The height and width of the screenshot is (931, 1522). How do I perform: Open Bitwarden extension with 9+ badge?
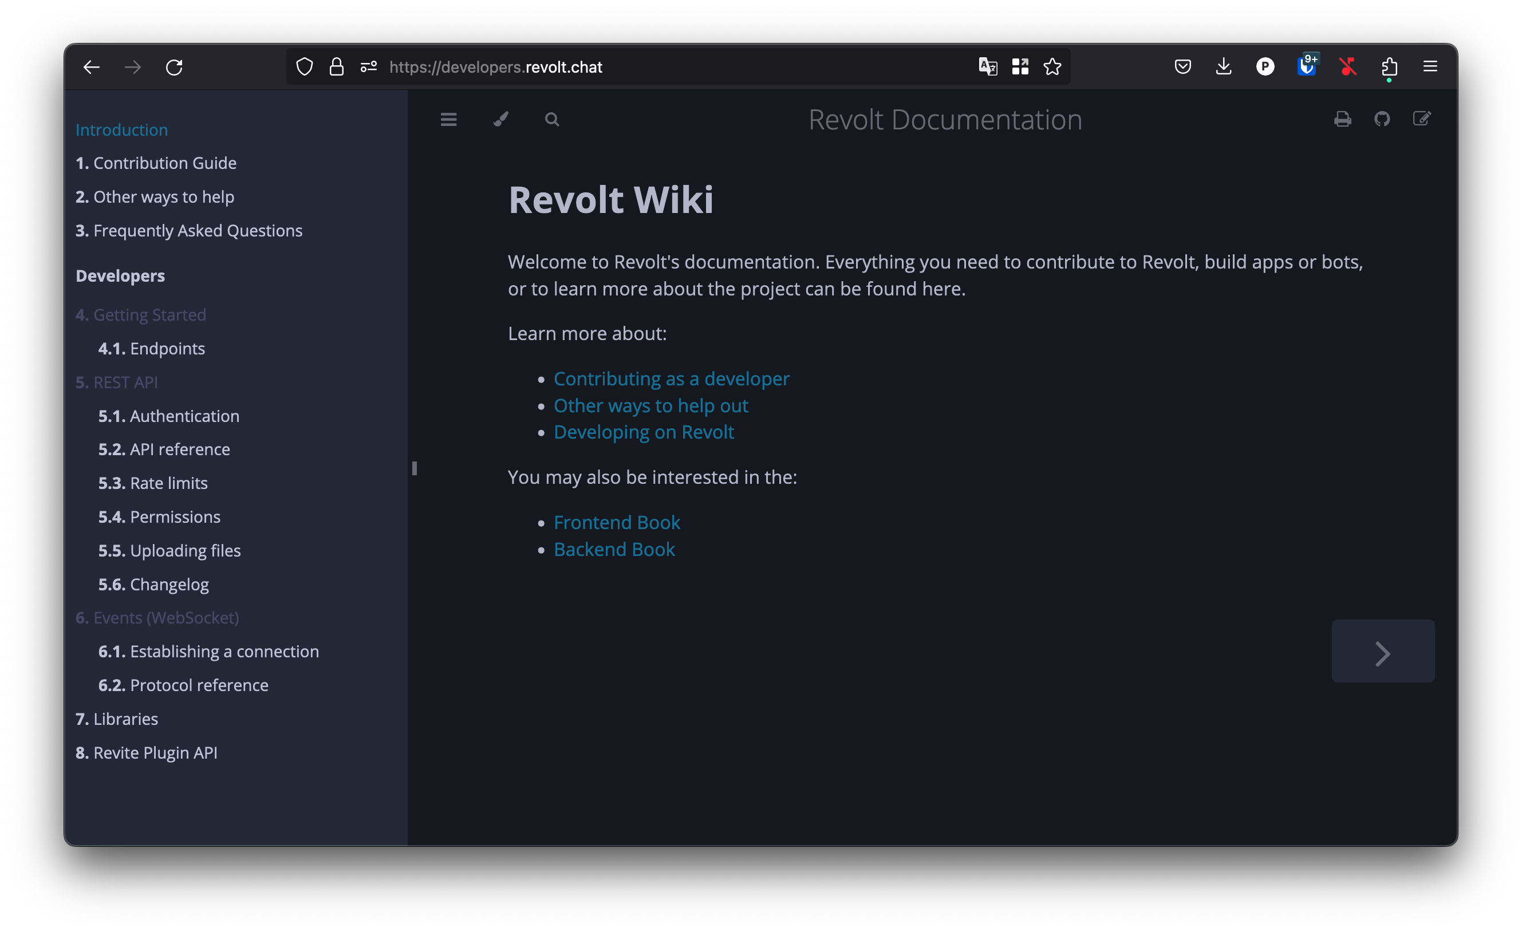[x=1307, y=65]
